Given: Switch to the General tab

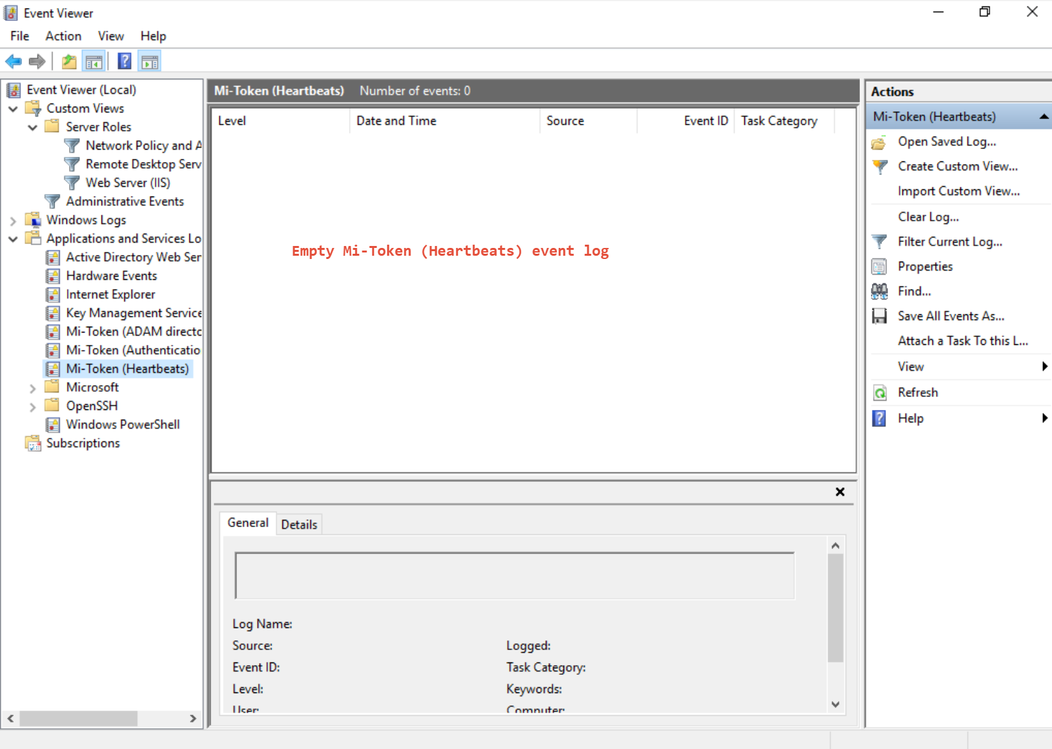Looking at the screenshot, I should [x=248, y=523].
